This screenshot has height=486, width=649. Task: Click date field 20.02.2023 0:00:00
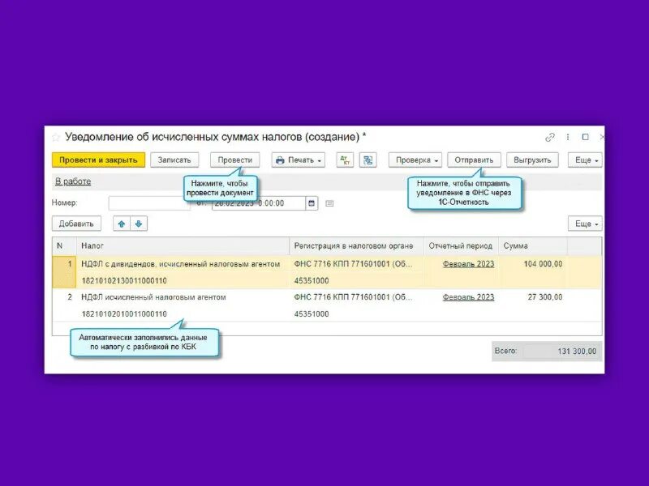259,203
